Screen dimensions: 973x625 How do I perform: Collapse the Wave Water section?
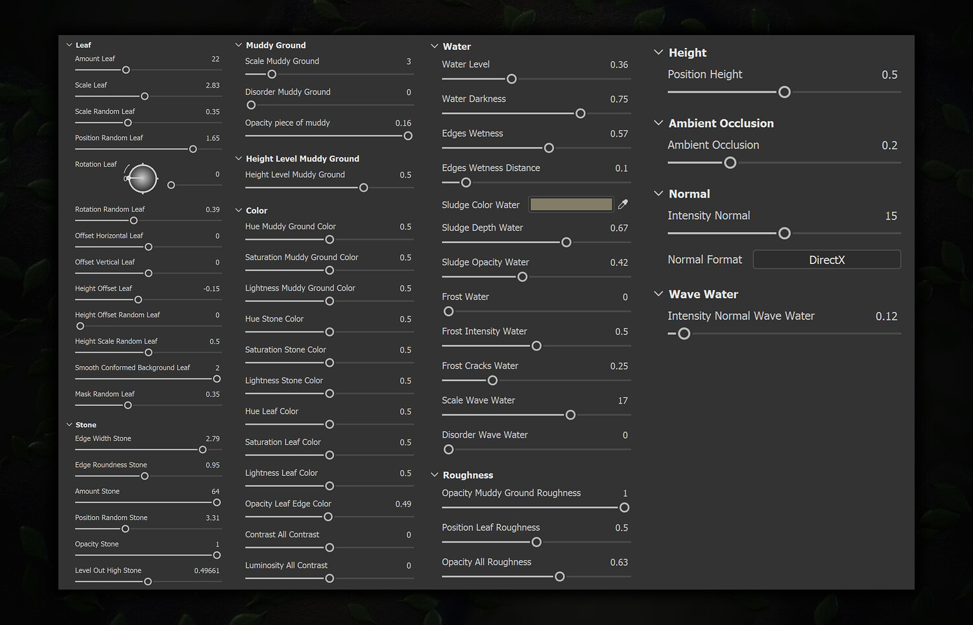point(658,294)
